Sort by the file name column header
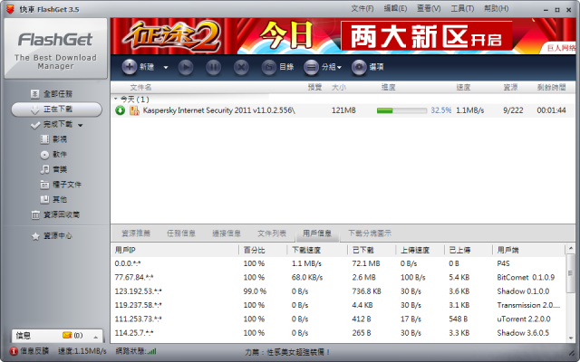The height and width of the screenshot is (362, 580). 140,88
